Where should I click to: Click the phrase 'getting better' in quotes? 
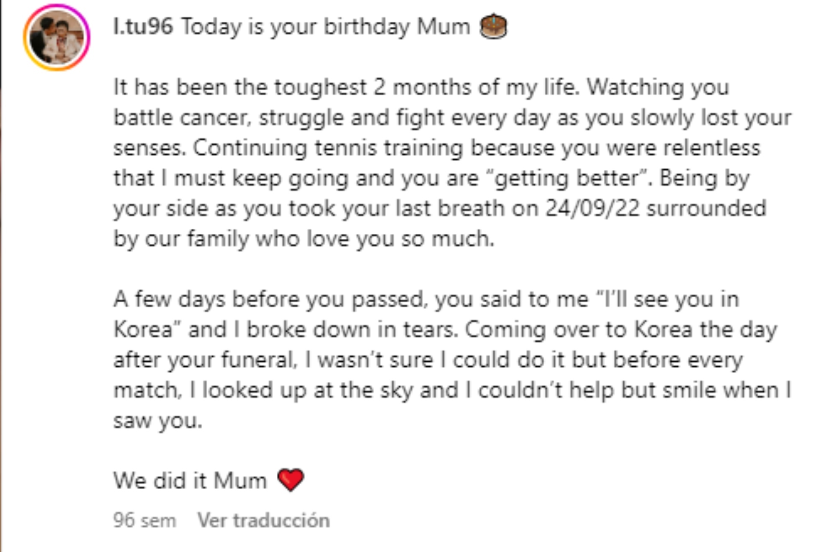[x=569, y=178]
